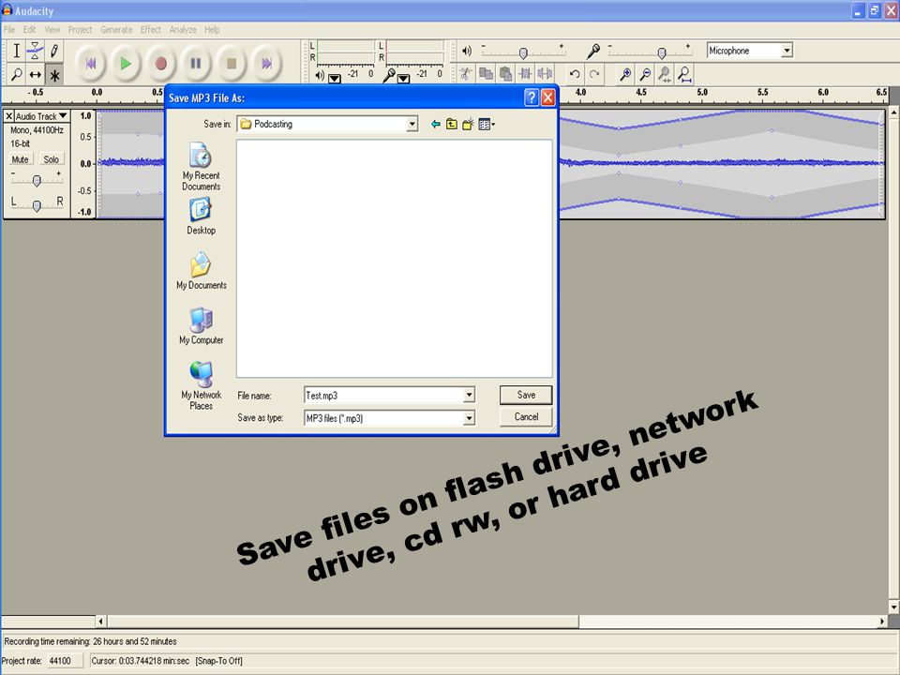Go to Desktop location in dialog

point(201,216)
